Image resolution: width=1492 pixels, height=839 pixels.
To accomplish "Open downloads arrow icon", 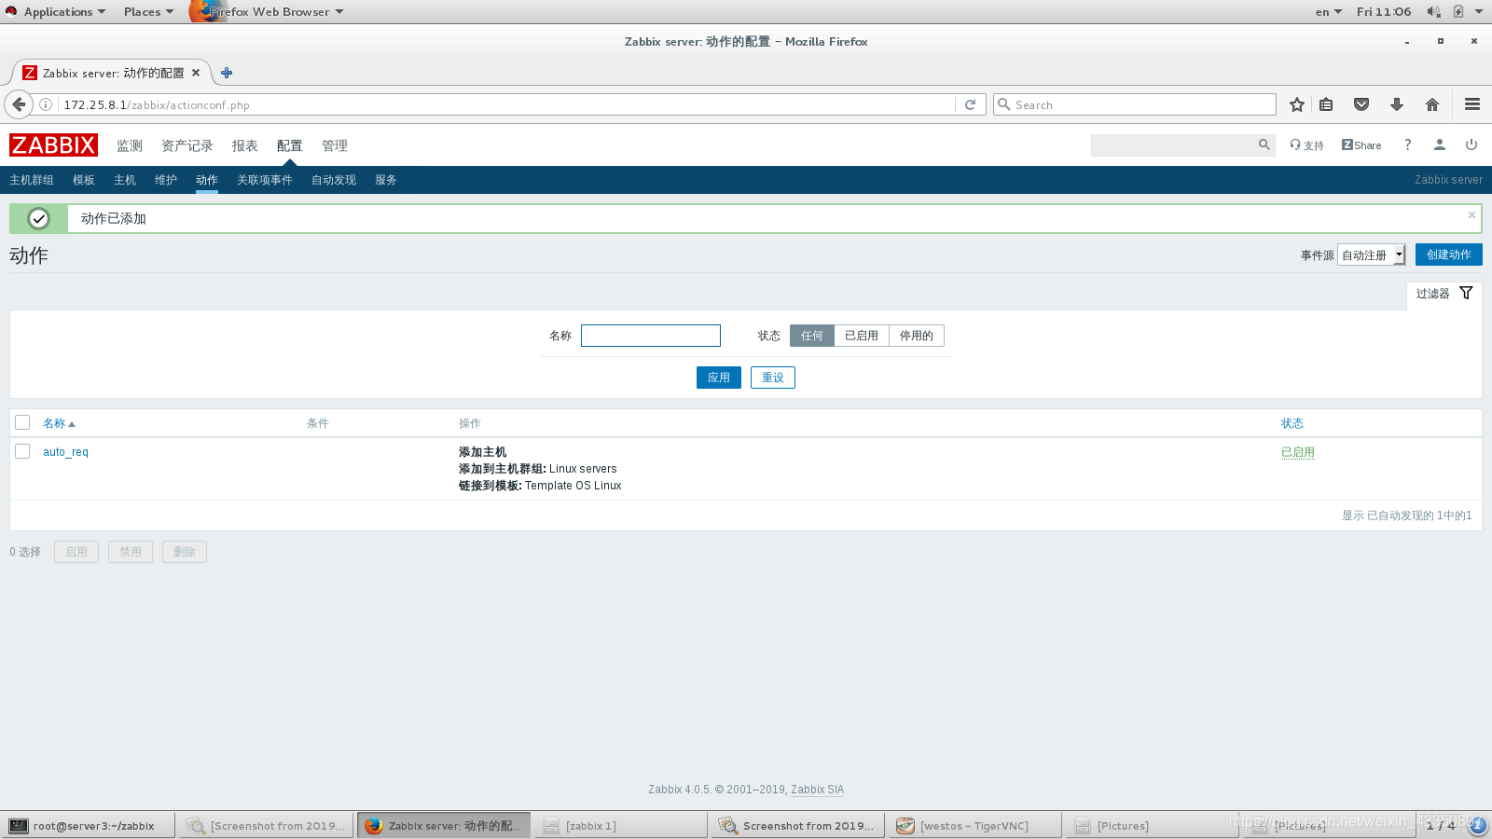I will point(1397,104).
